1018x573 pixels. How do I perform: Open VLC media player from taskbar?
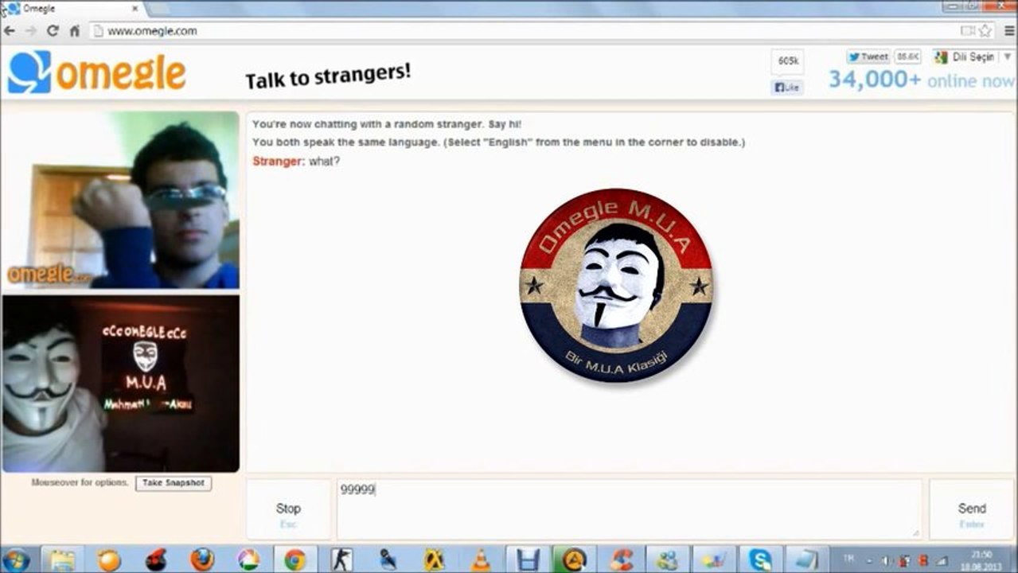pyautogui.click(x=481, y=560)
